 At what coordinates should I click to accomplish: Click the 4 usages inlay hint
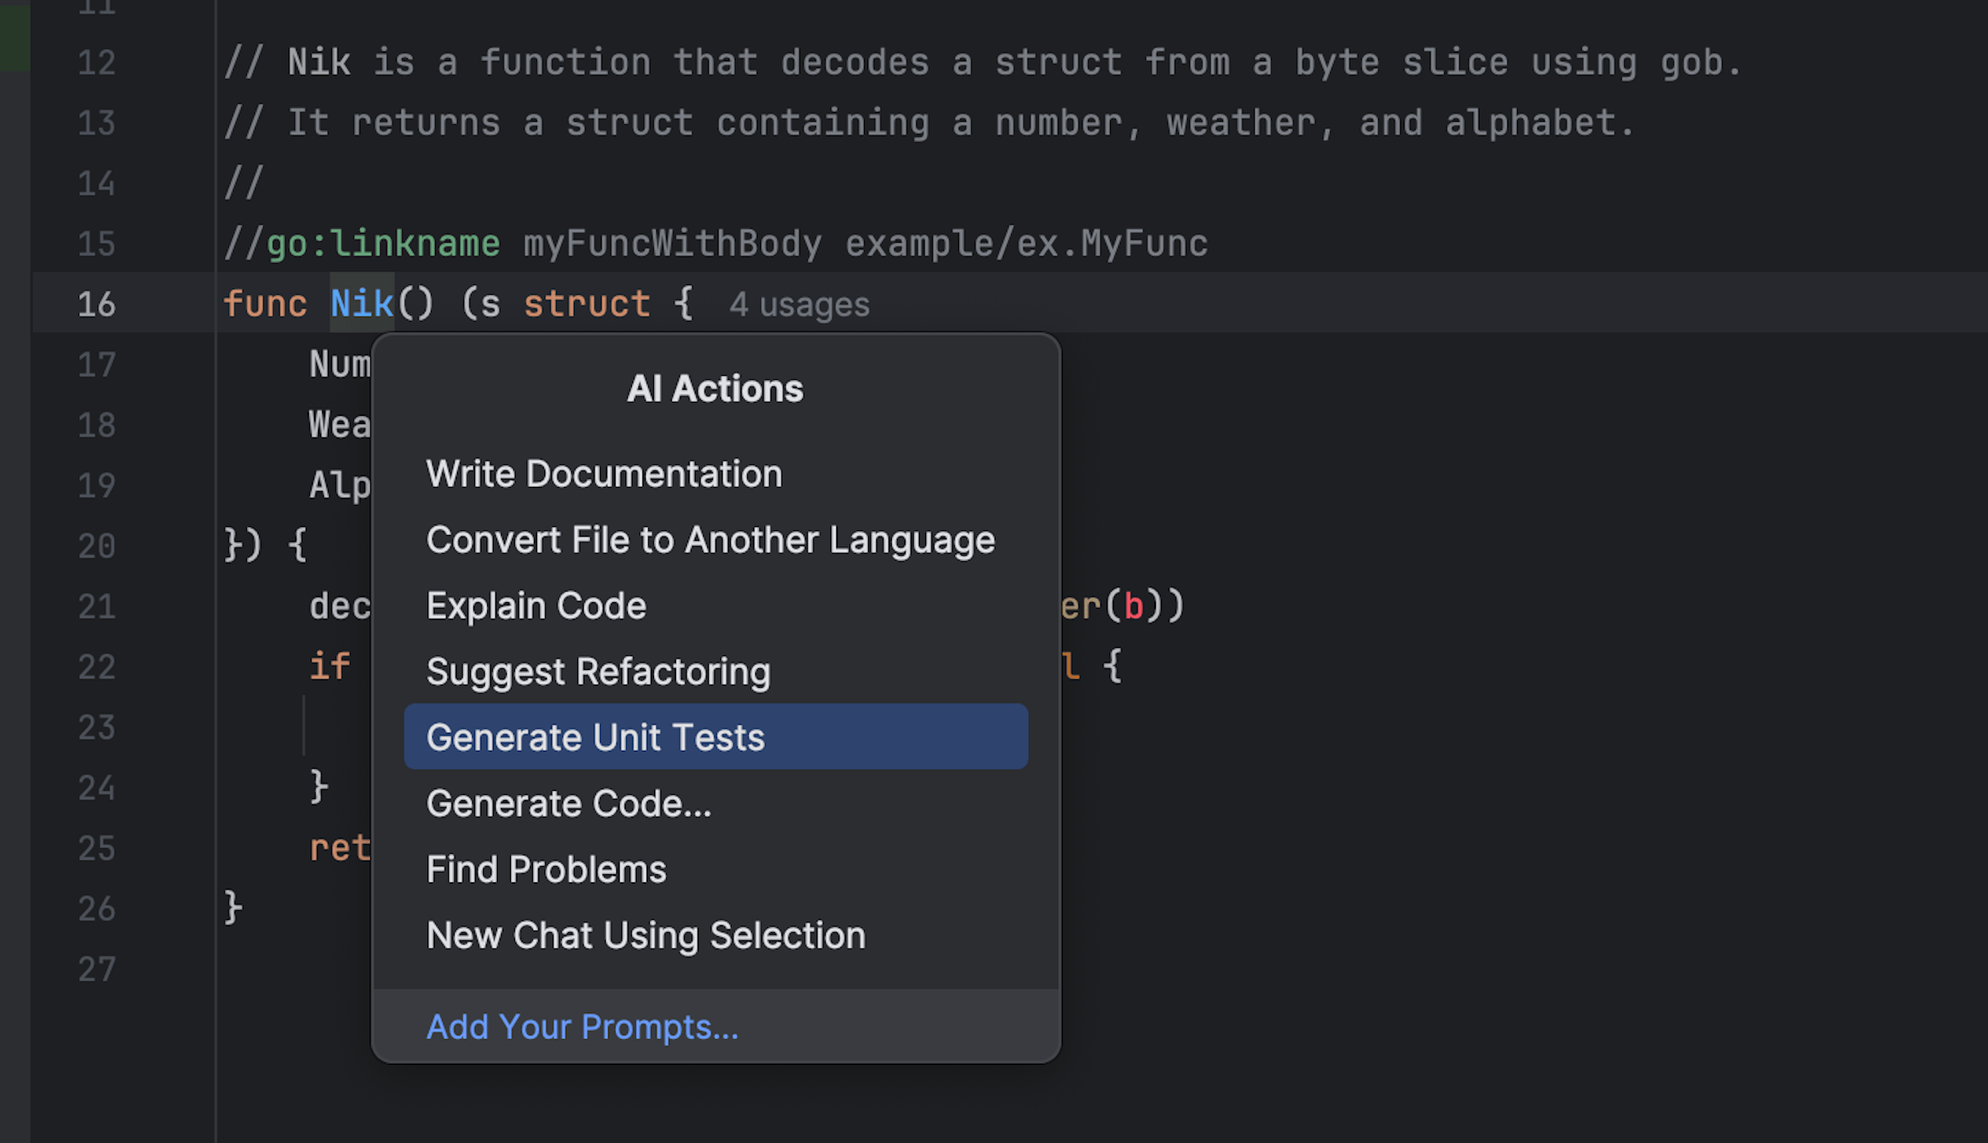(x=799, y=305)
